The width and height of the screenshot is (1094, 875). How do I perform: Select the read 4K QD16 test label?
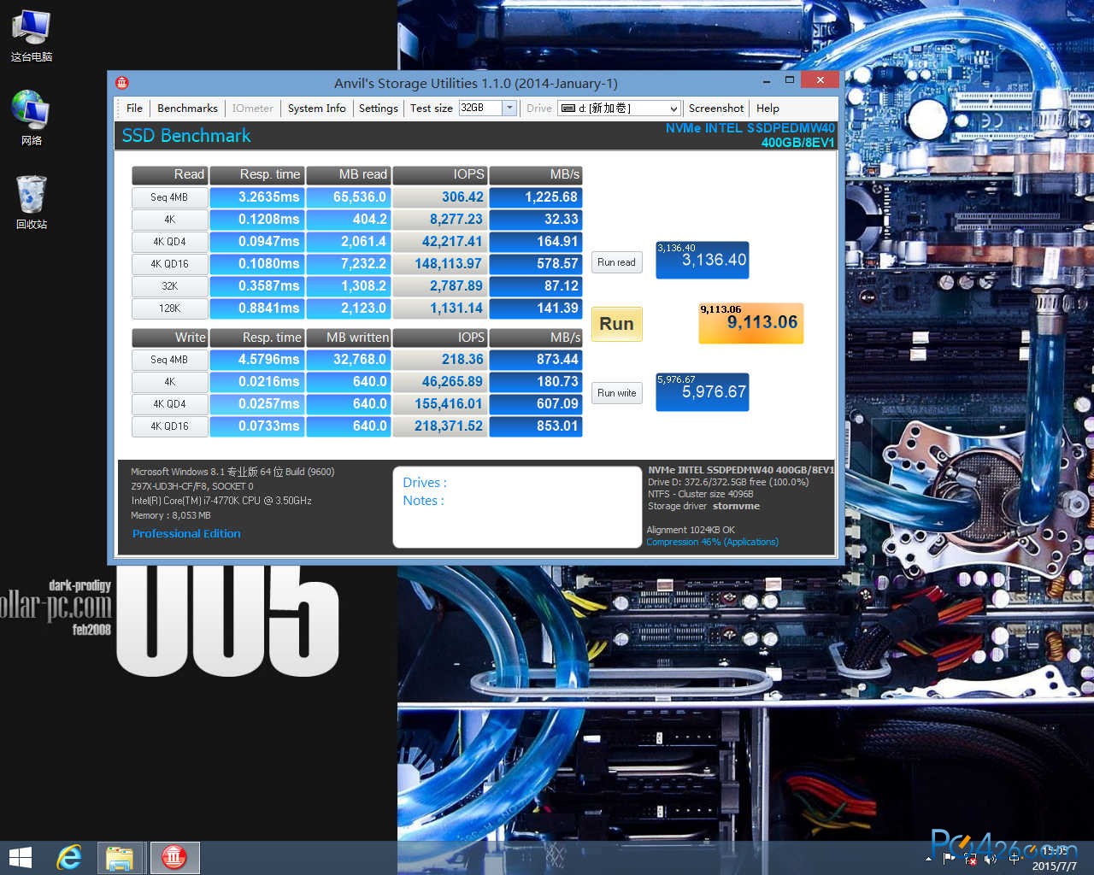point(169,264)
